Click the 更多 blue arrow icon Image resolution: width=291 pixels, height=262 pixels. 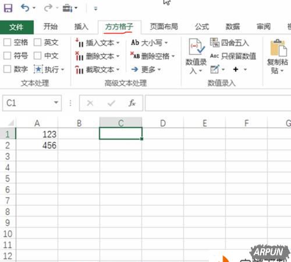pyautogui.click(x=134, y=69)
